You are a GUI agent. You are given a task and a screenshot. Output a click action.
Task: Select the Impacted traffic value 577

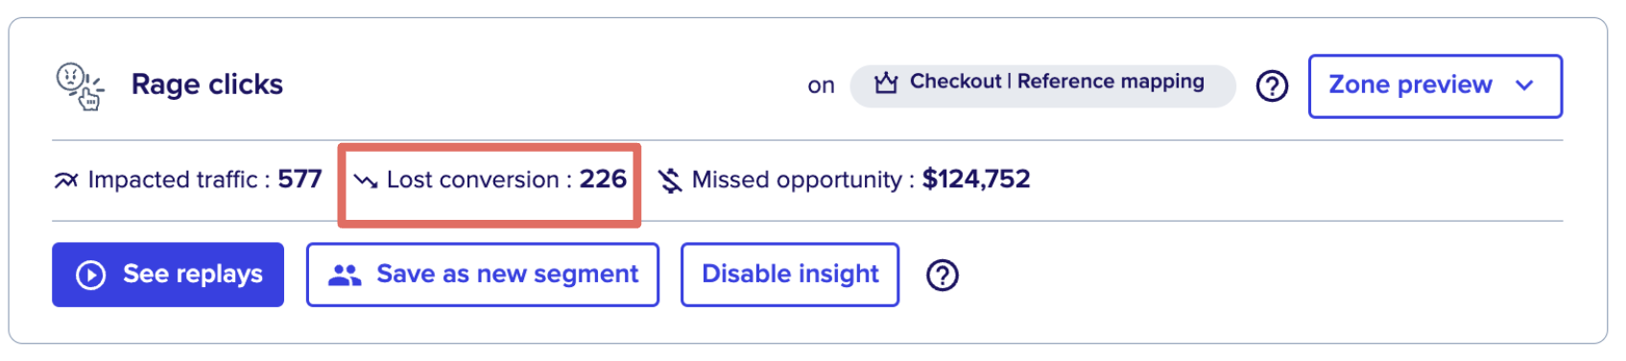pos(299,180)
